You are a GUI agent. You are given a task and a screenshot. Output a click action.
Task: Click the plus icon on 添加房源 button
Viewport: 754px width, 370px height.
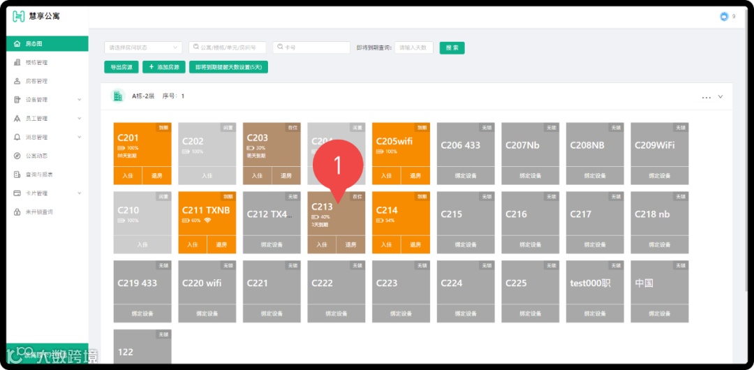151,67
